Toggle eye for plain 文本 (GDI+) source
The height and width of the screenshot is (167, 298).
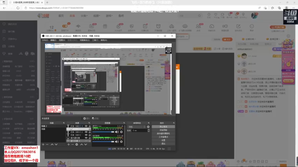[86, 135]
